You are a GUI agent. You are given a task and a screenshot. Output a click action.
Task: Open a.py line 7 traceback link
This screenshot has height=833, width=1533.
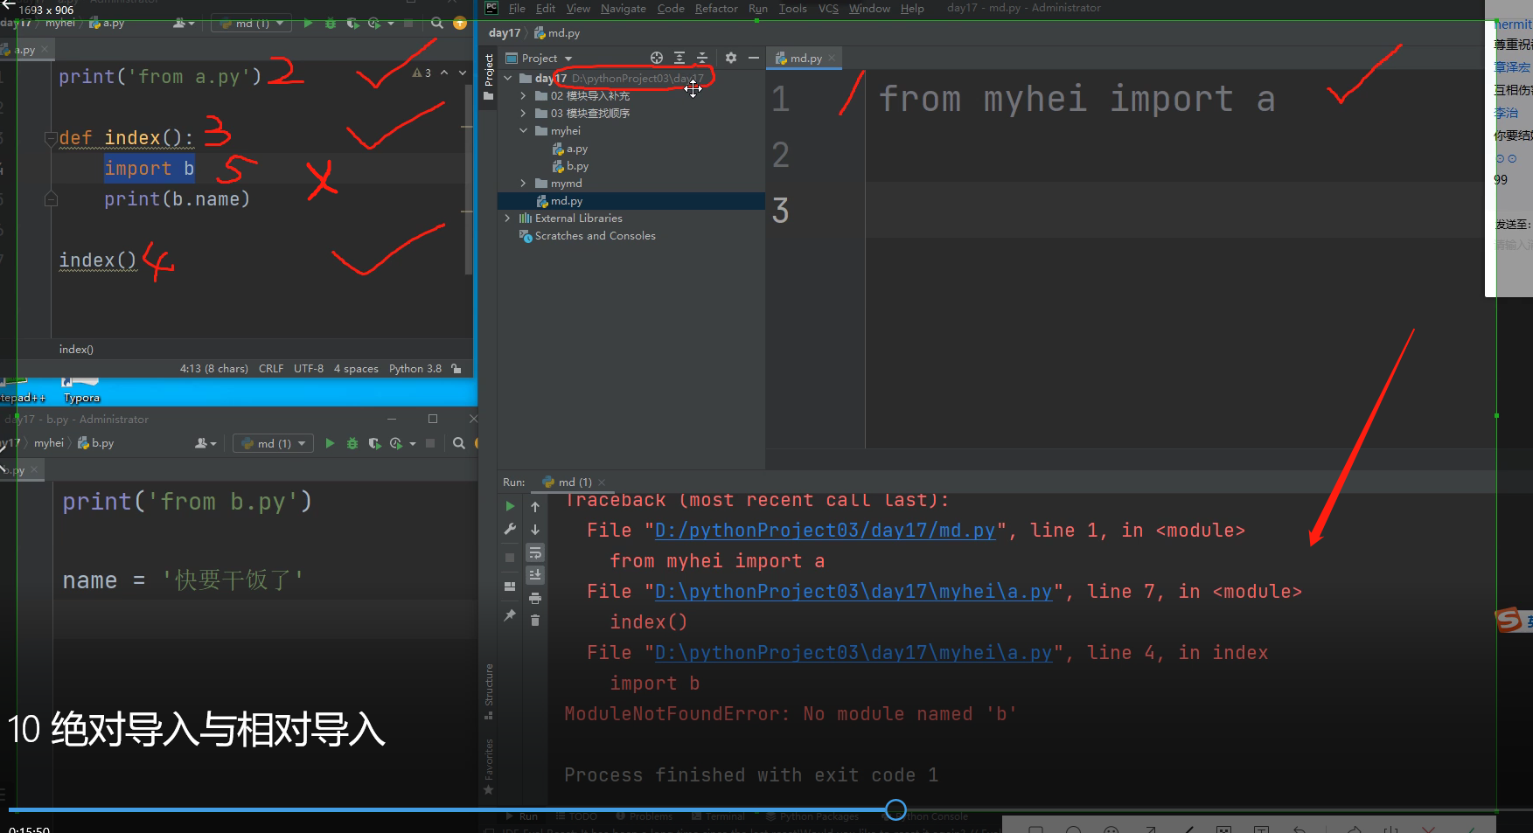click(x=854, y=592)
